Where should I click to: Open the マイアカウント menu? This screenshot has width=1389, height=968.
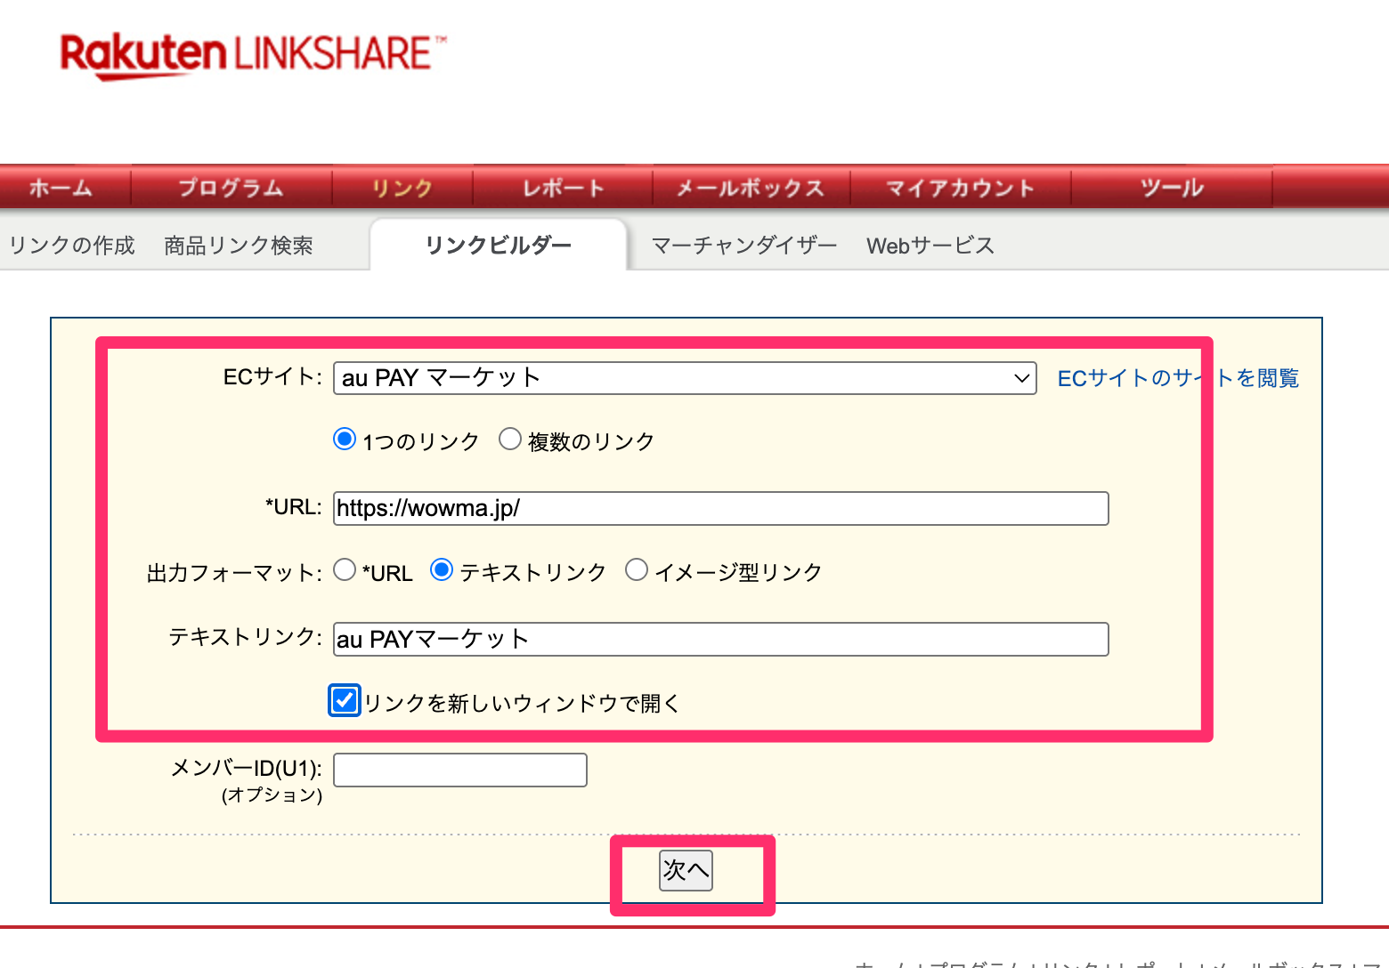point(961,188)
